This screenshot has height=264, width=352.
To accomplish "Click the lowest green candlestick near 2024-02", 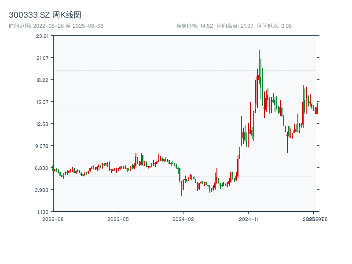I will click(x=182, y=189).
